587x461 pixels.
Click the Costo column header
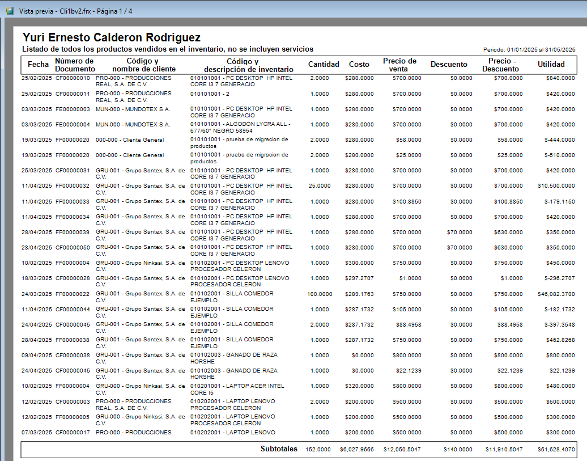(359, 65)
